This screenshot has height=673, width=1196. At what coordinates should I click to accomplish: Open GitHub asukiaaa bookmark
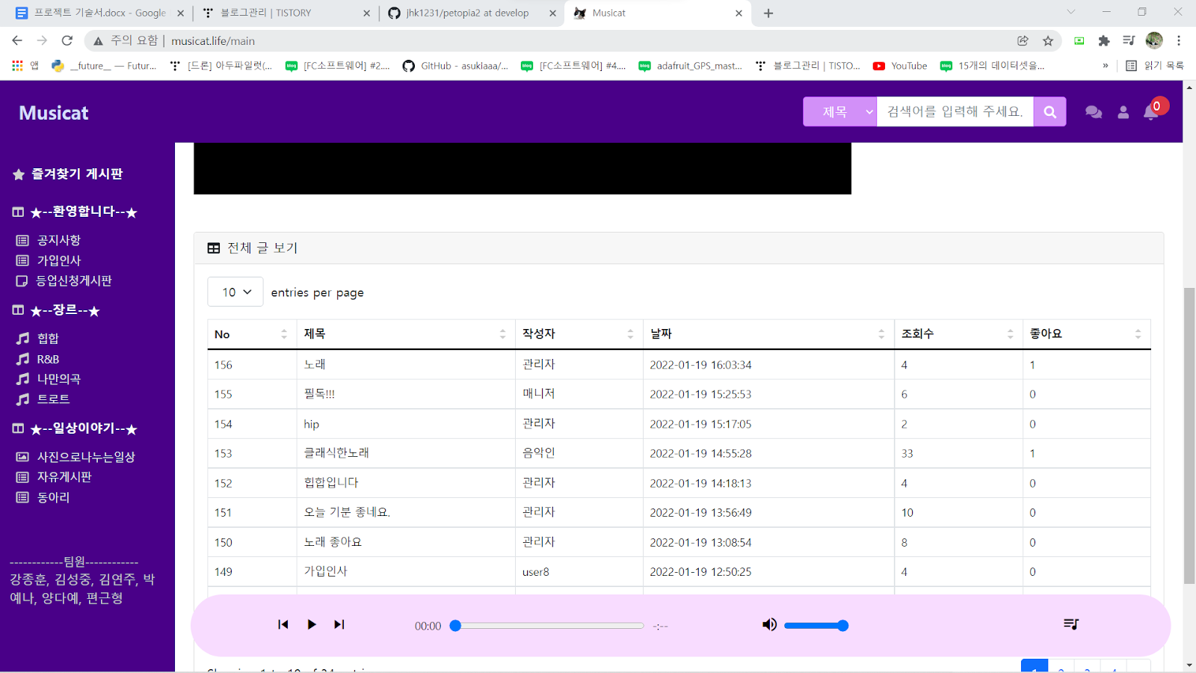coord(455,66)
